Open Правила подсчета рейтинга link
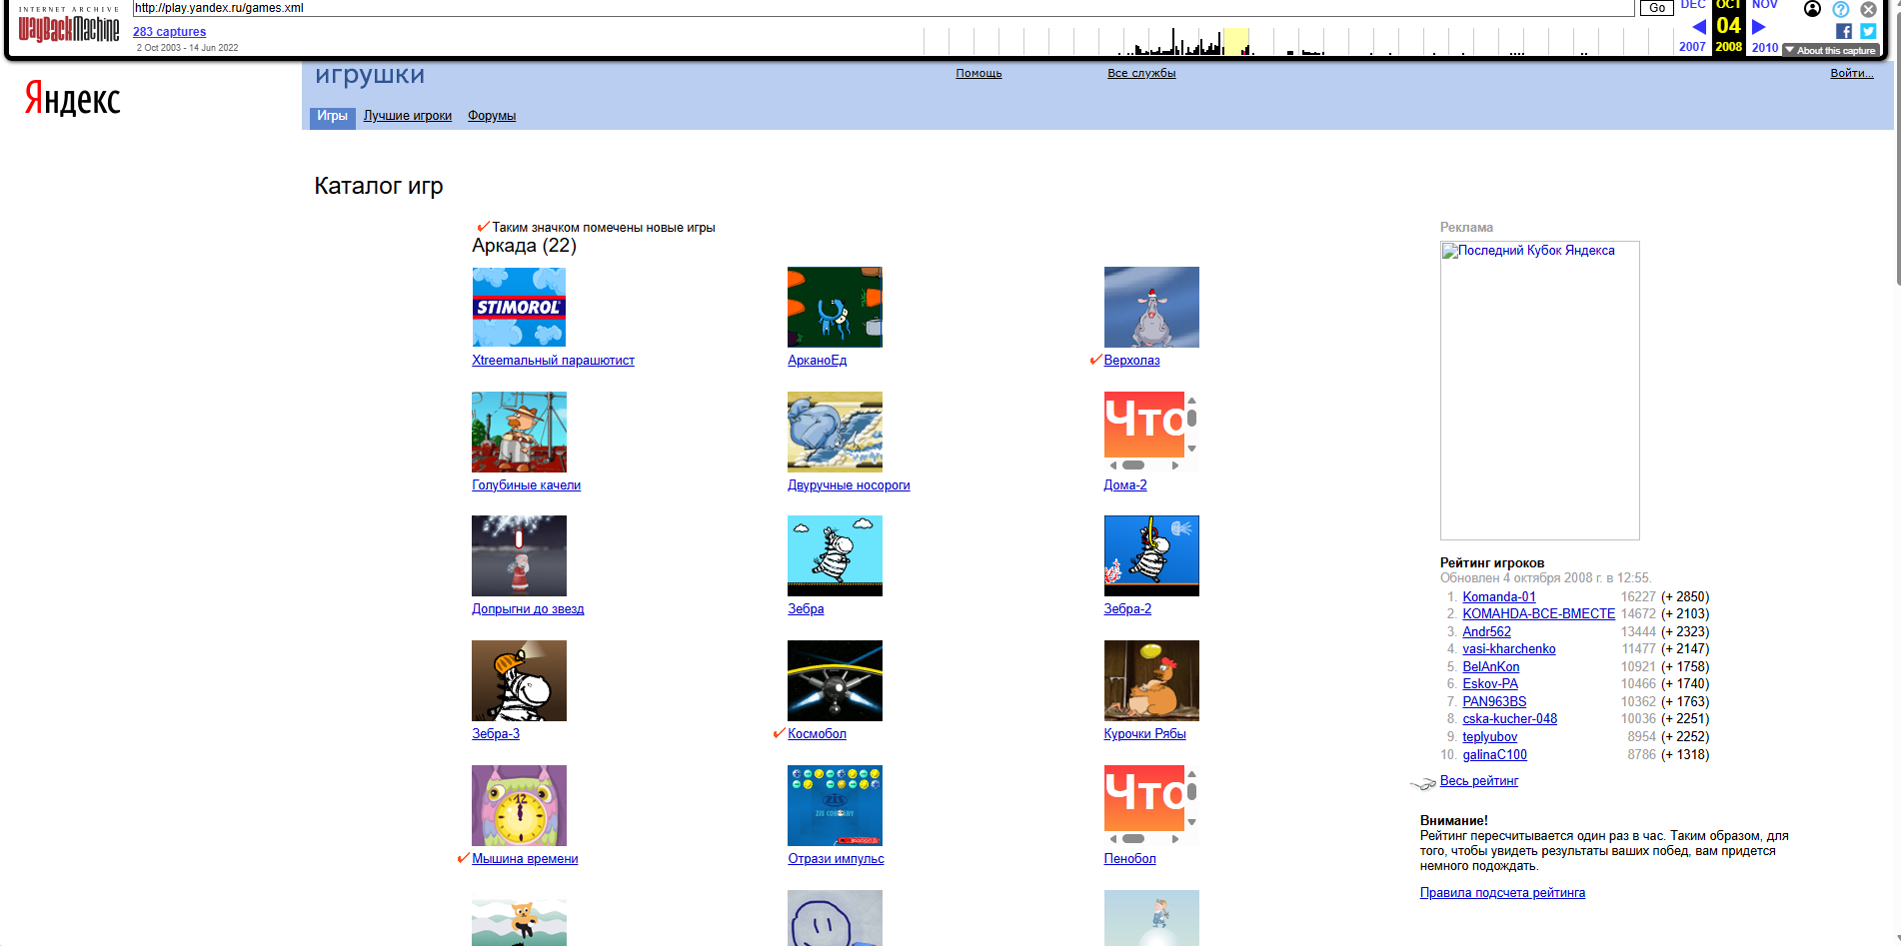Image resolution: width=1901 pixels, height=946 pixels. (x=1502, y=893)
